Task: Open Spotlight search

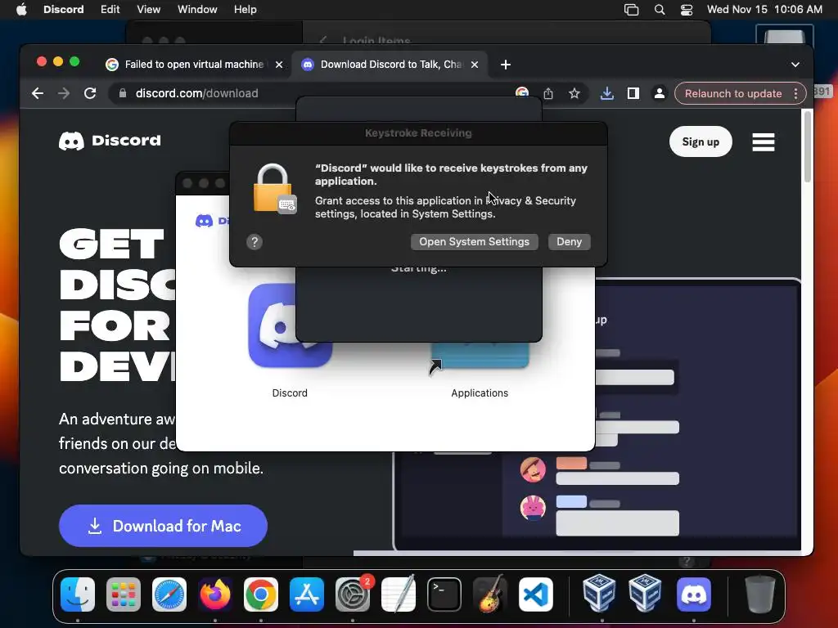Action: [x=660, y=10]
